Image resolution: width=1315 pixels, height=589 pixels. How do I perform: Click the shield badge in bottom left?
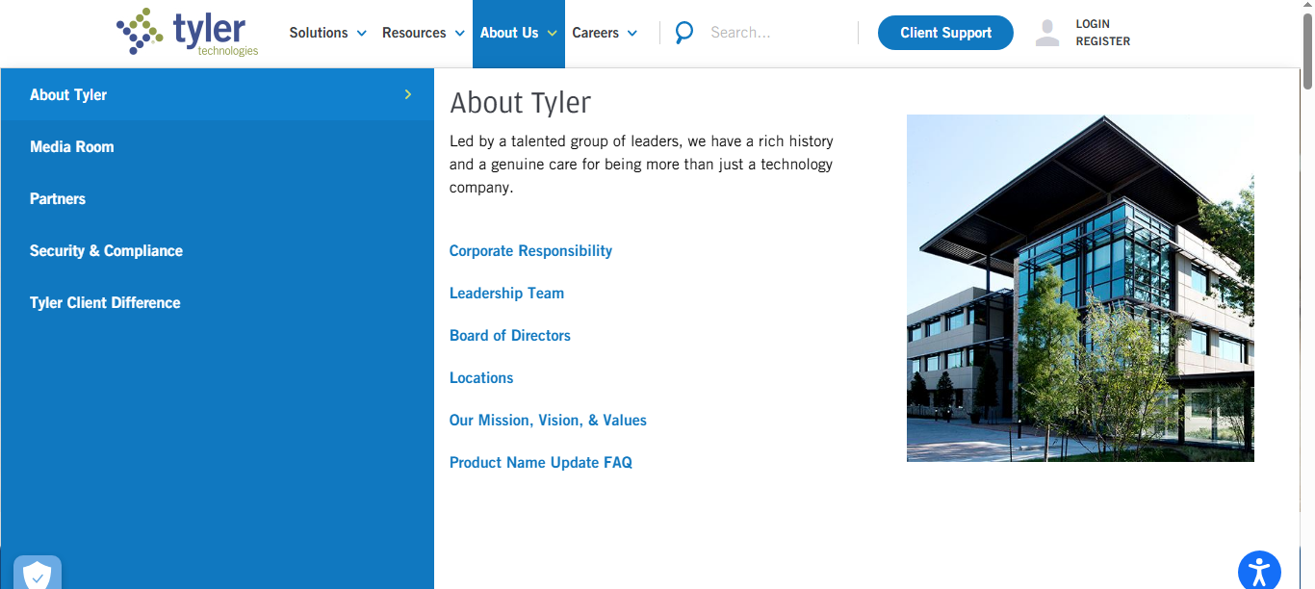click(x=37, y=574)
